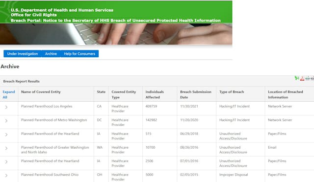Click the HHS Breach Portal banner title
This screenshot has height=182, width=314.
pyautogui.click(x=116, y=21)
